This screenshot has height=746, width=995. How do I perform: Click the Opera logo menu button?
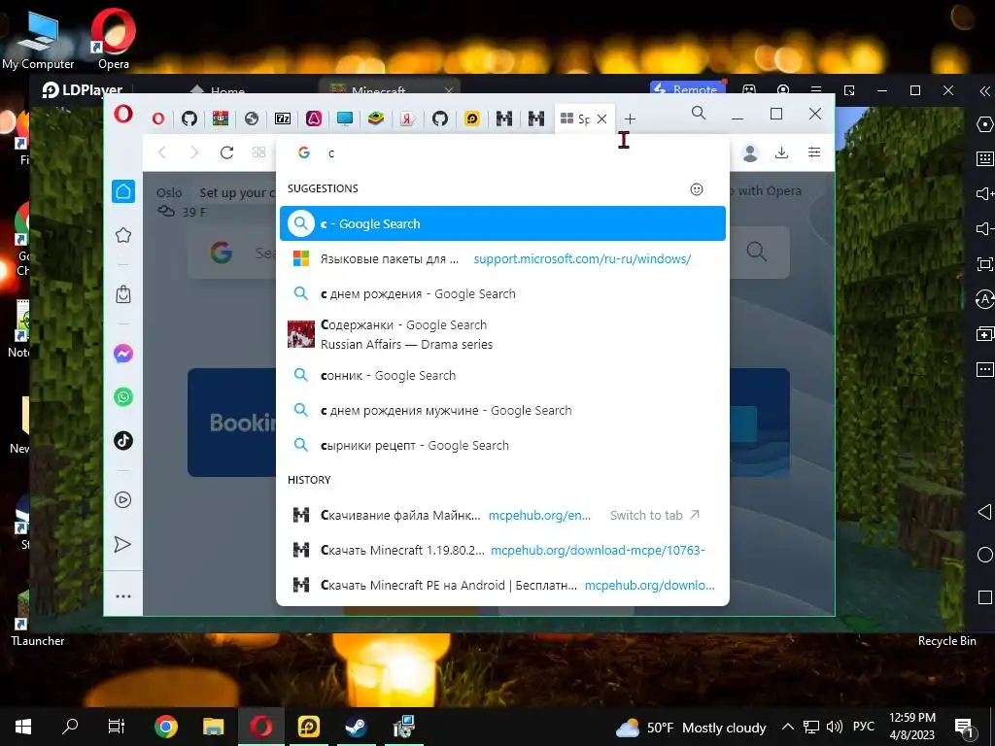point(123,115)
